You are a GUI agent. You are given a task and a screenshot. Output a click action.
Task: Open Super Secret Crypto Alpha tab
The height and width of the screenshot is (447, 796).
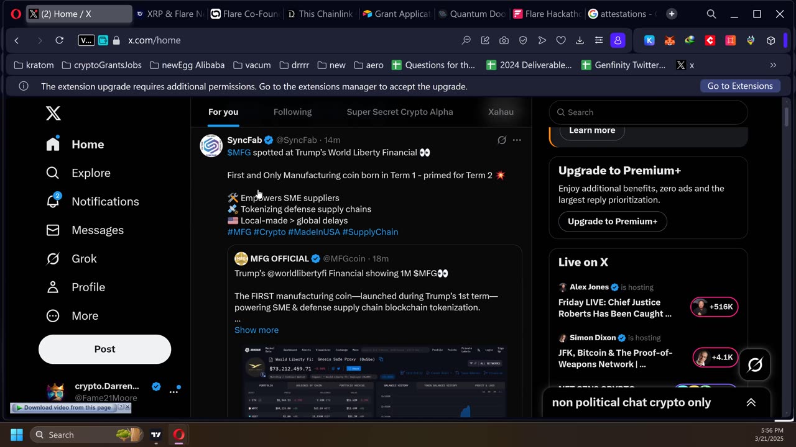(400, 112)
